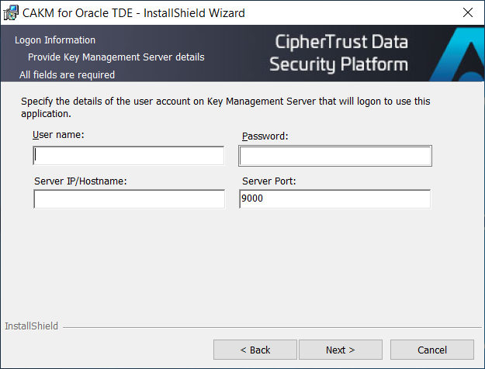The image size is (485, 369).
Task: Focus the Password input field
Action: [x=335, y=156]
